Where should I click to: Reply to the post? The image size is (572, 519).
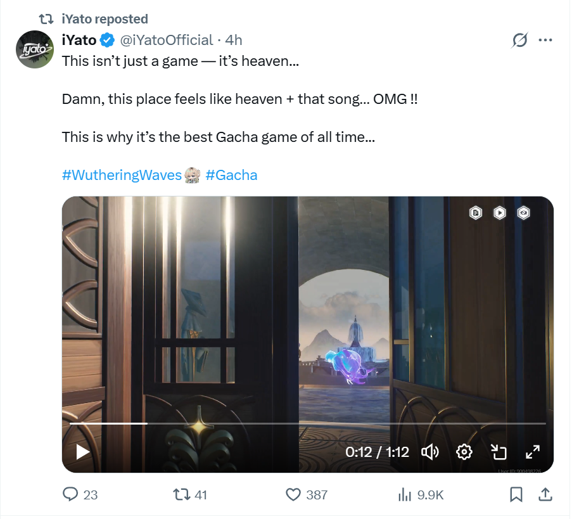71,494
